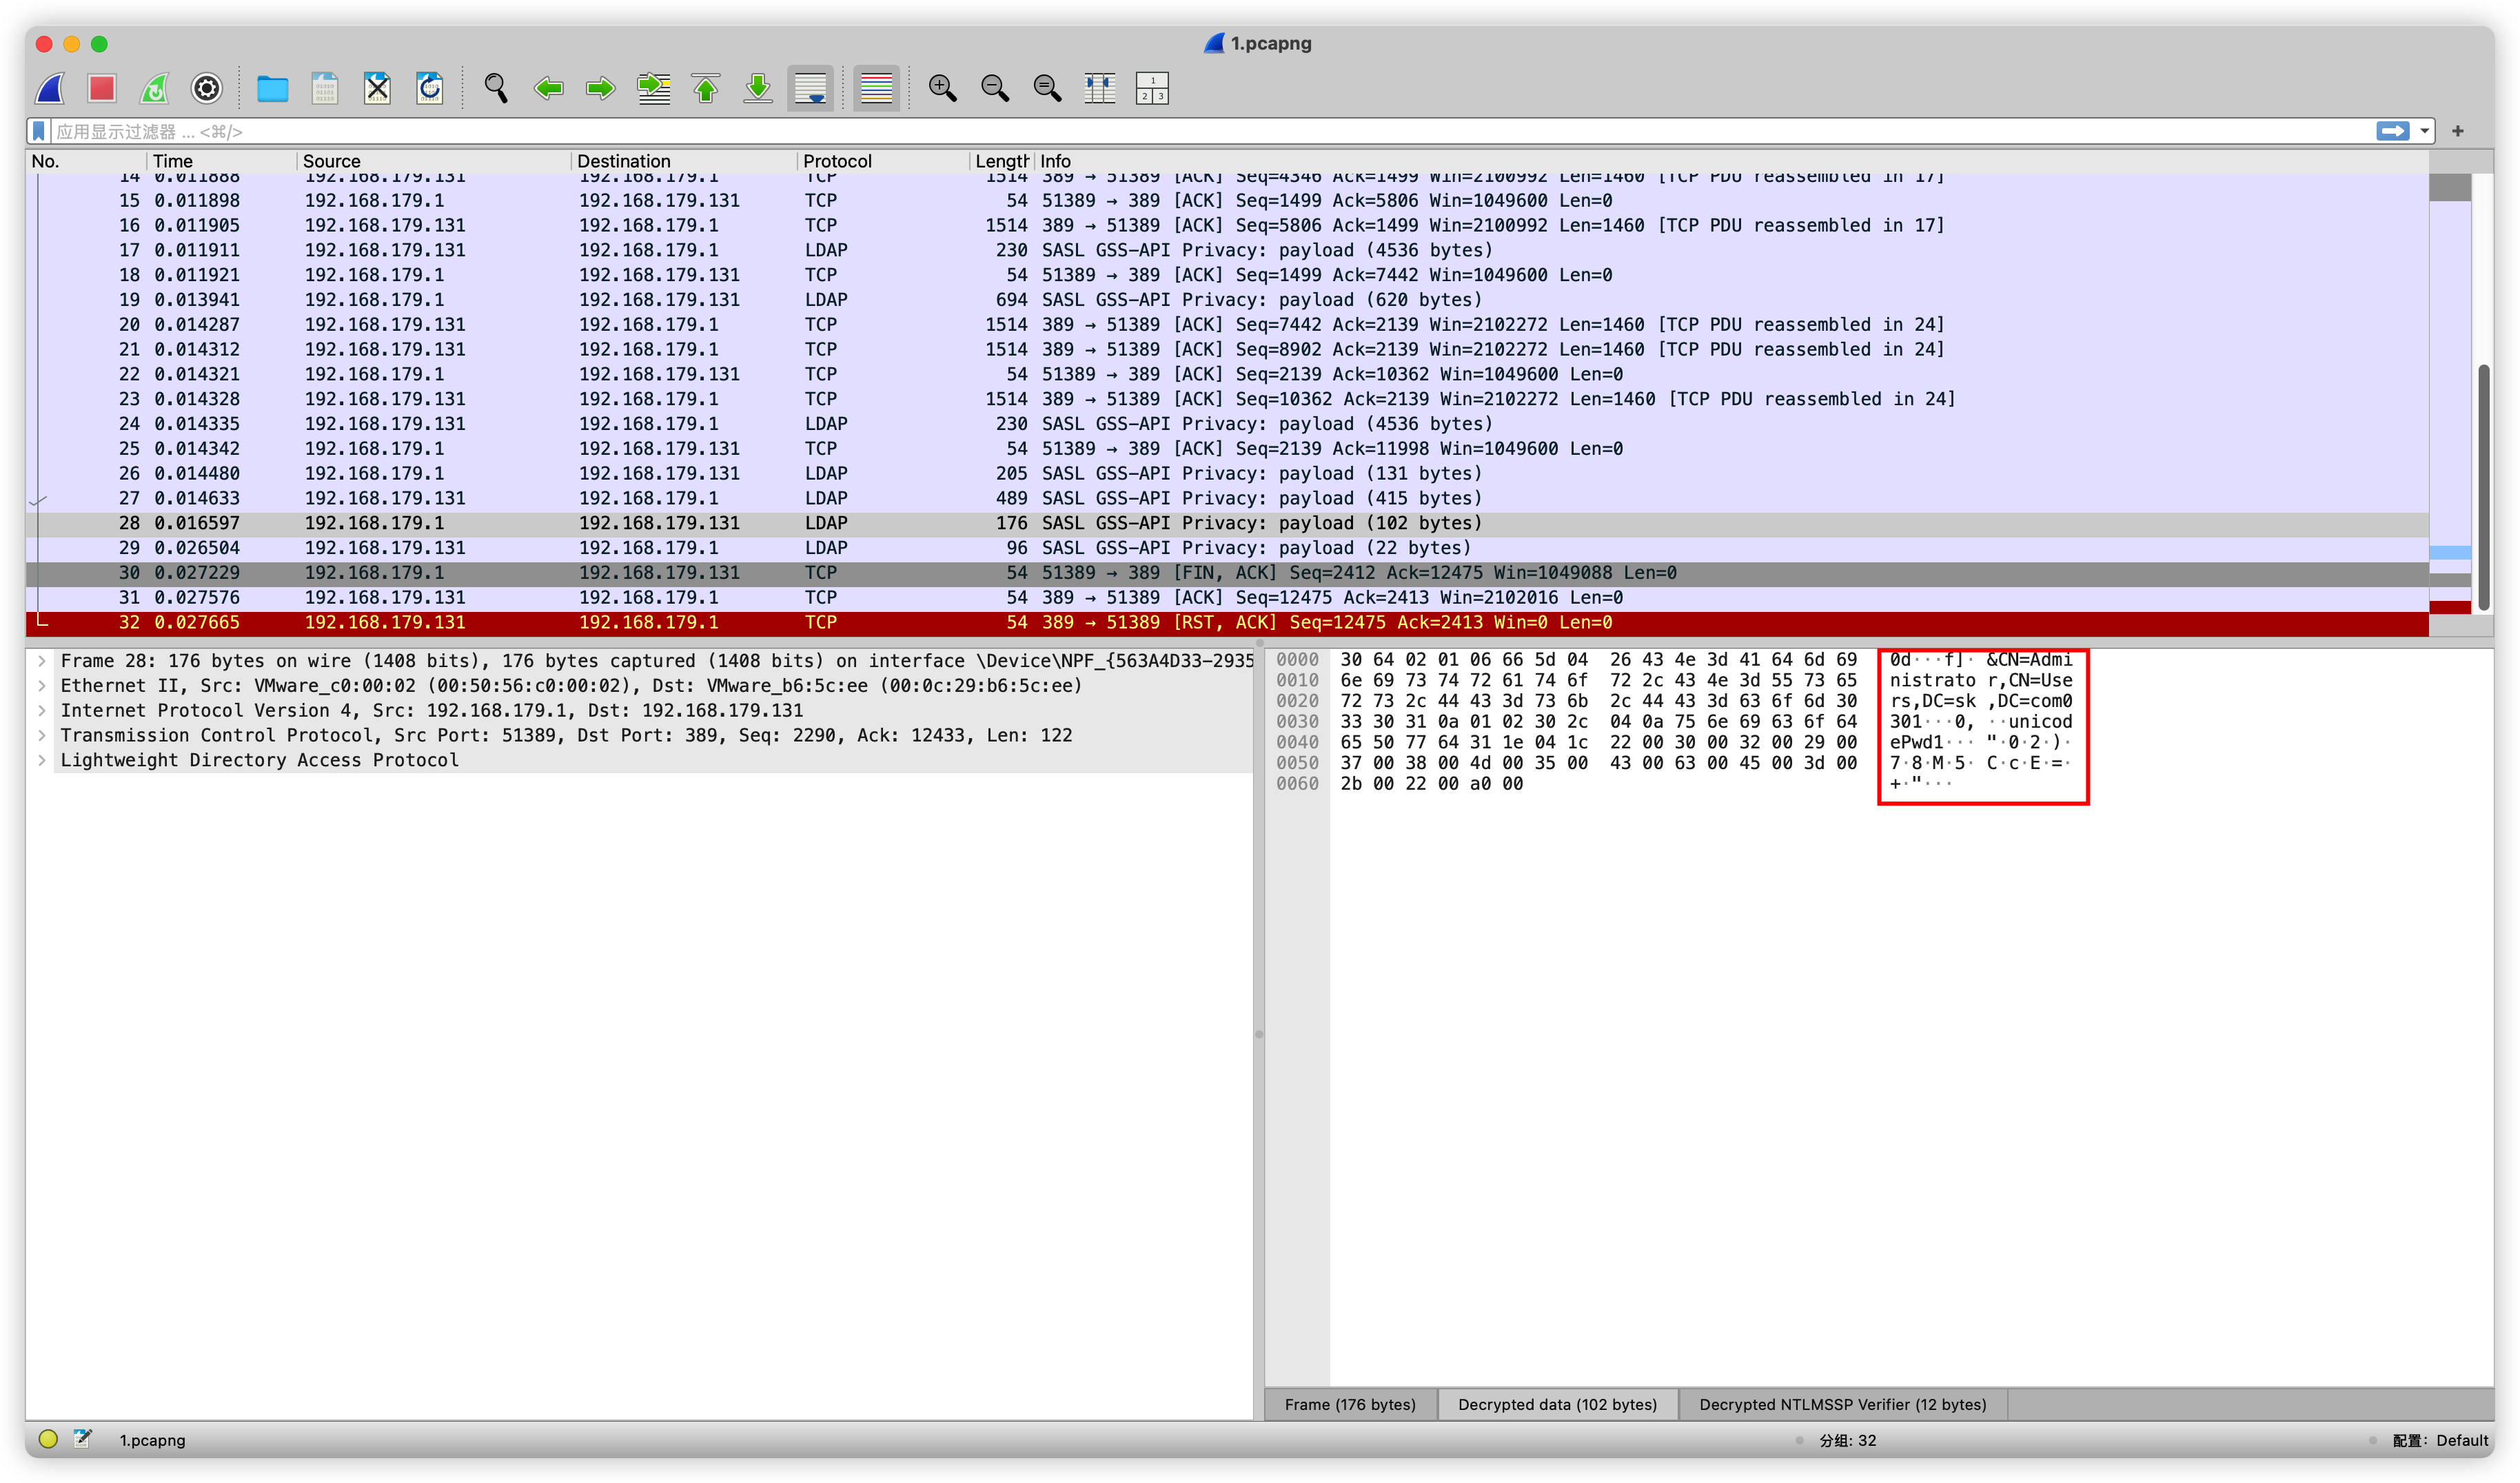Click the save capture file icon
Screen dimensions: 2520x1483
[325, 89]
